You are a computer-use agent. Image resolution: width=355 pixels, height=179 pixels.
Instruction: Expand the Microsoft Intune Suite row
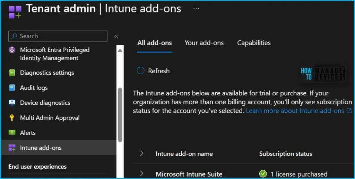[142, 173]
